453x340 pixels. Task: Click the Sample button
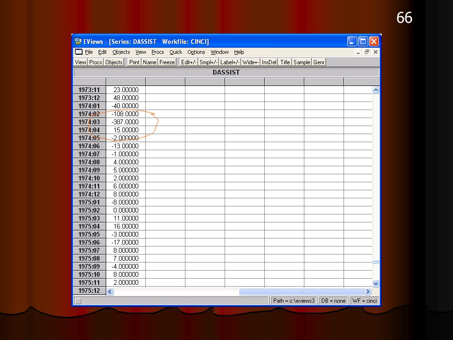pyautogui.click(x=302, y=62)
